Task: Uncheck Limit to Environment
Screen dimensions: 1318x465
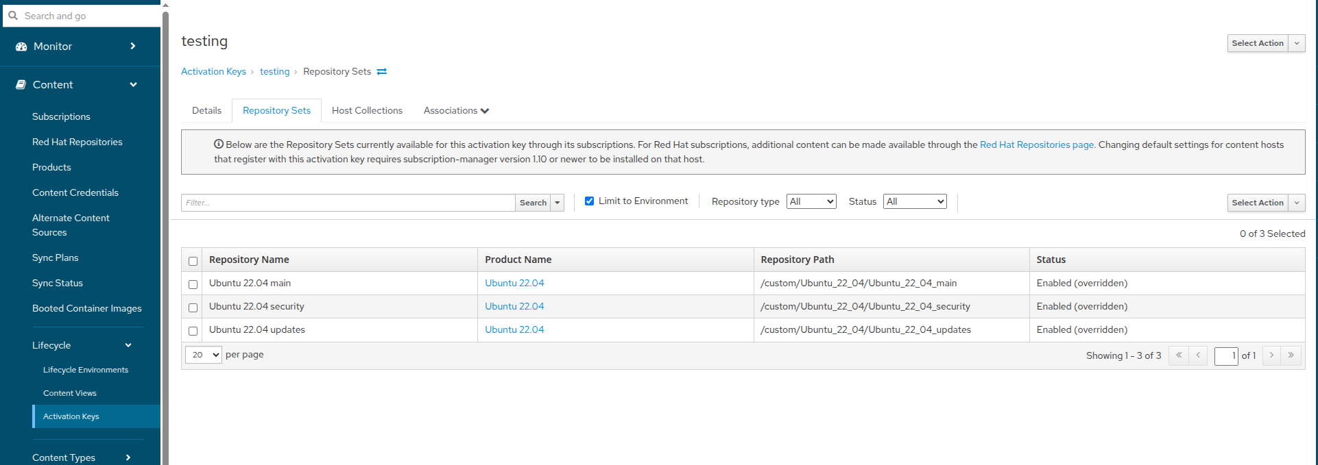Action: click(x=589, y=201)
